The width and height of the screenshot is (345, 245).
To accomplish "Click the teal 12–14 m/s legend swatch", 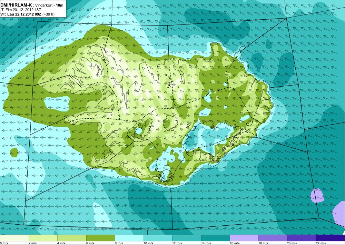I will (x=187, y=238).
